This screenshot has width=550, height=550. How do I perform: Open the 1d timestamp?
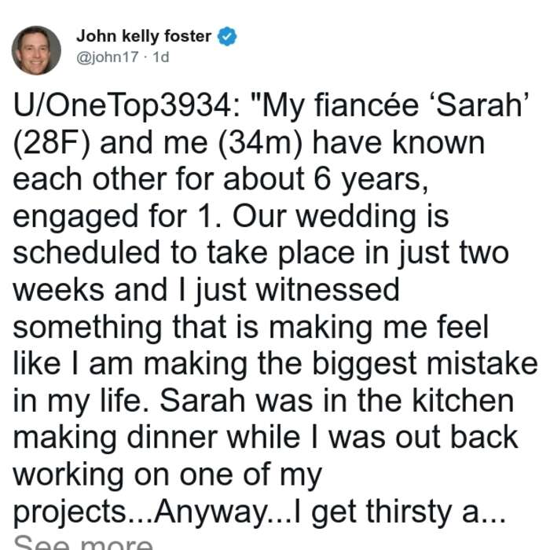click(x=161, y=57)
